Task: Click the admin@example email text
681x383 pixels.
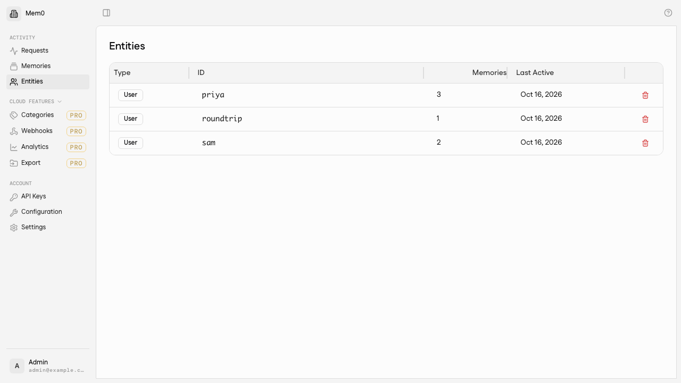Action: pos(56,370)
